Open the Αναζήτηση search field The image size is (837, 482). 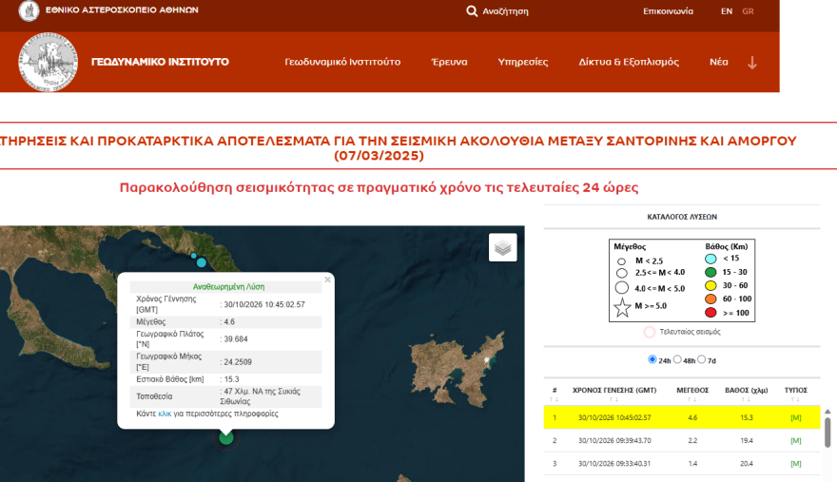pyautogui.click(x=505, y=11)
